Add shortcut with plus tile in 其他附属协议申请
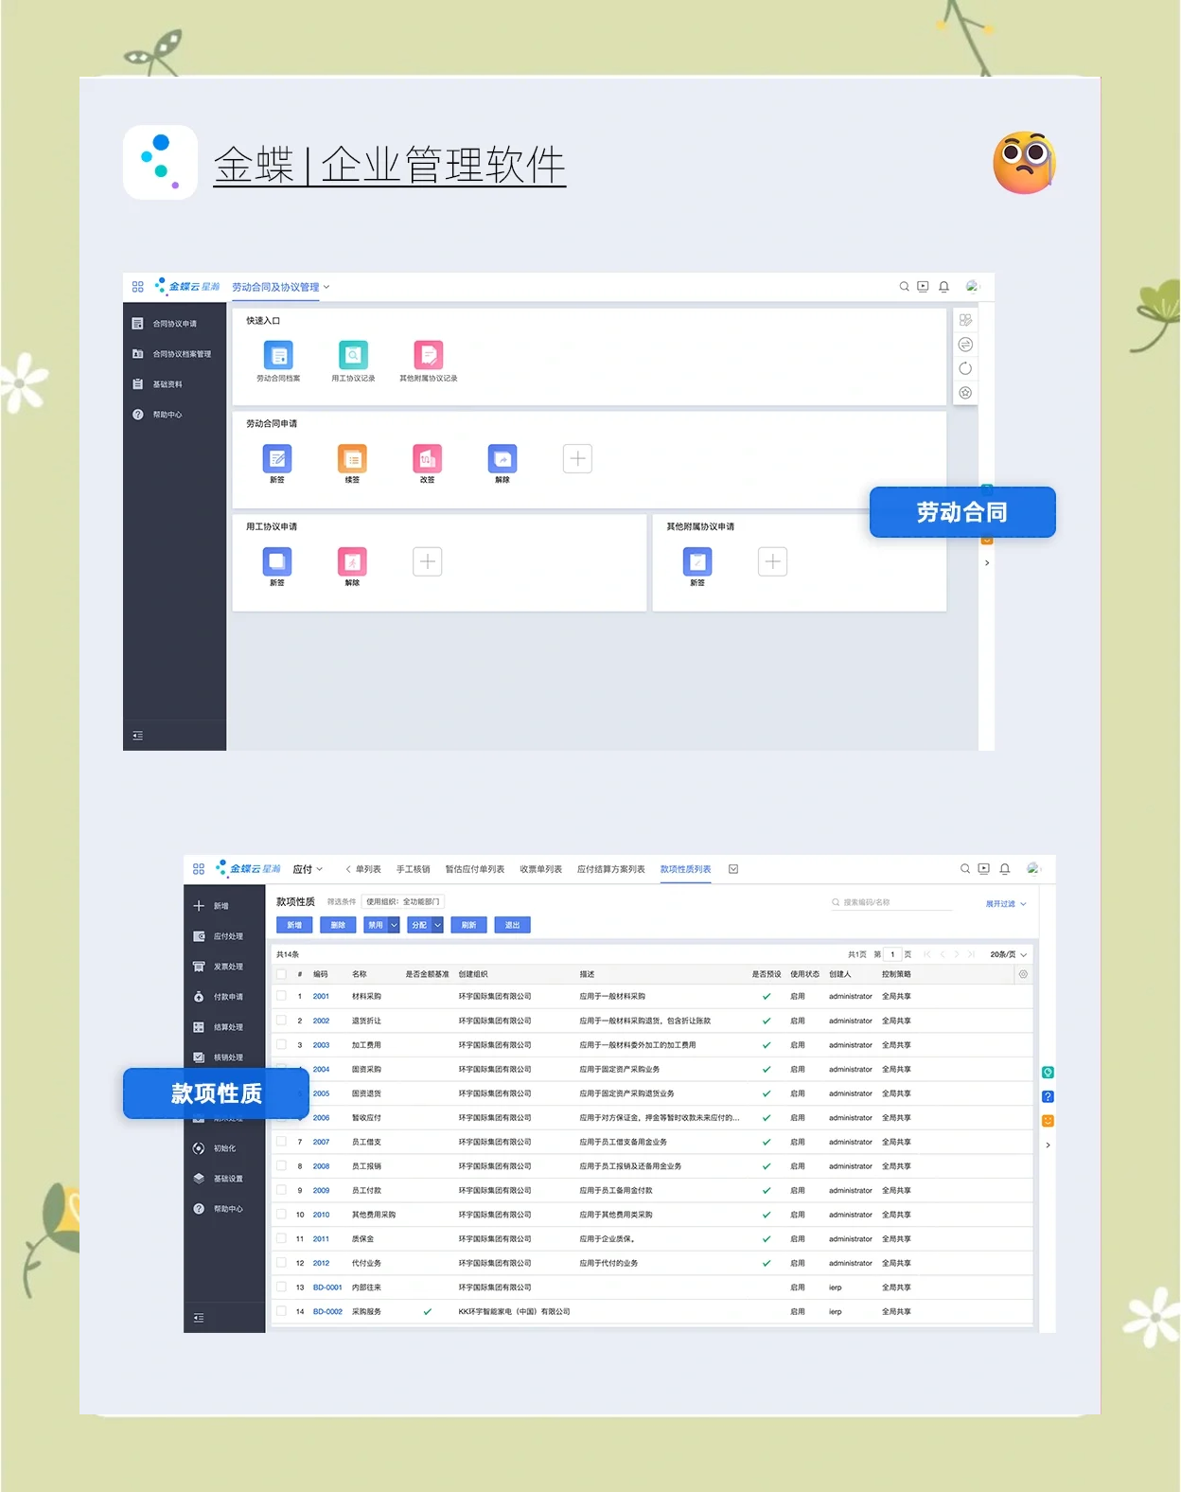 pyautogui.click(x=773, y=561)
